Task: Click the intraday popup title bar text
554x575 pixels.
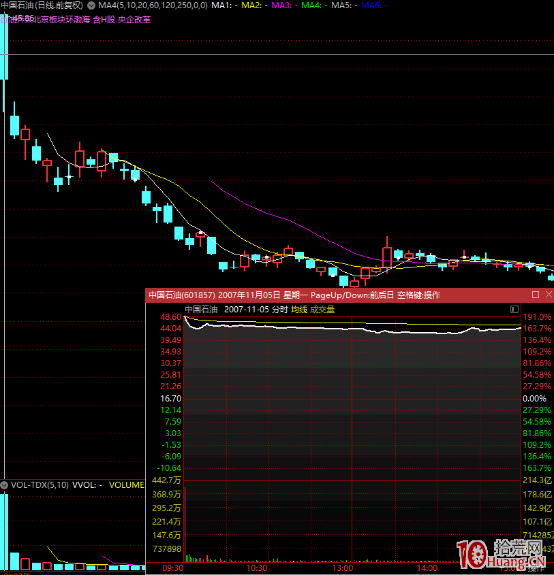Action: (294, 295)
